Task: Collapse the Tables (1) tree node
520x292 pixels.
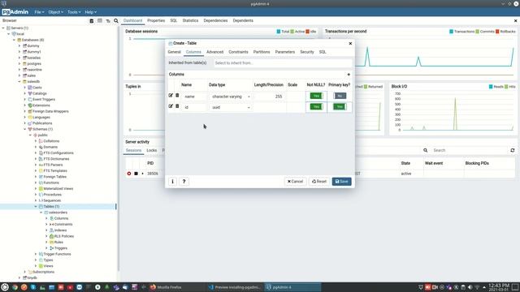Action: pyautogui.click(x=36, y=207)
